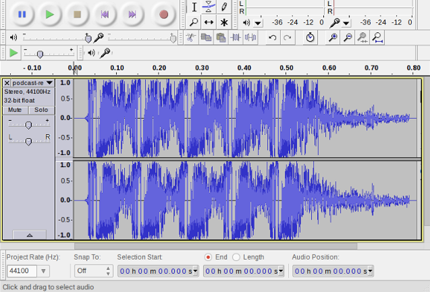Viewport: 430px width, 292px height.
Task: Undo the last edit
Action: click(x=272, y=38)
